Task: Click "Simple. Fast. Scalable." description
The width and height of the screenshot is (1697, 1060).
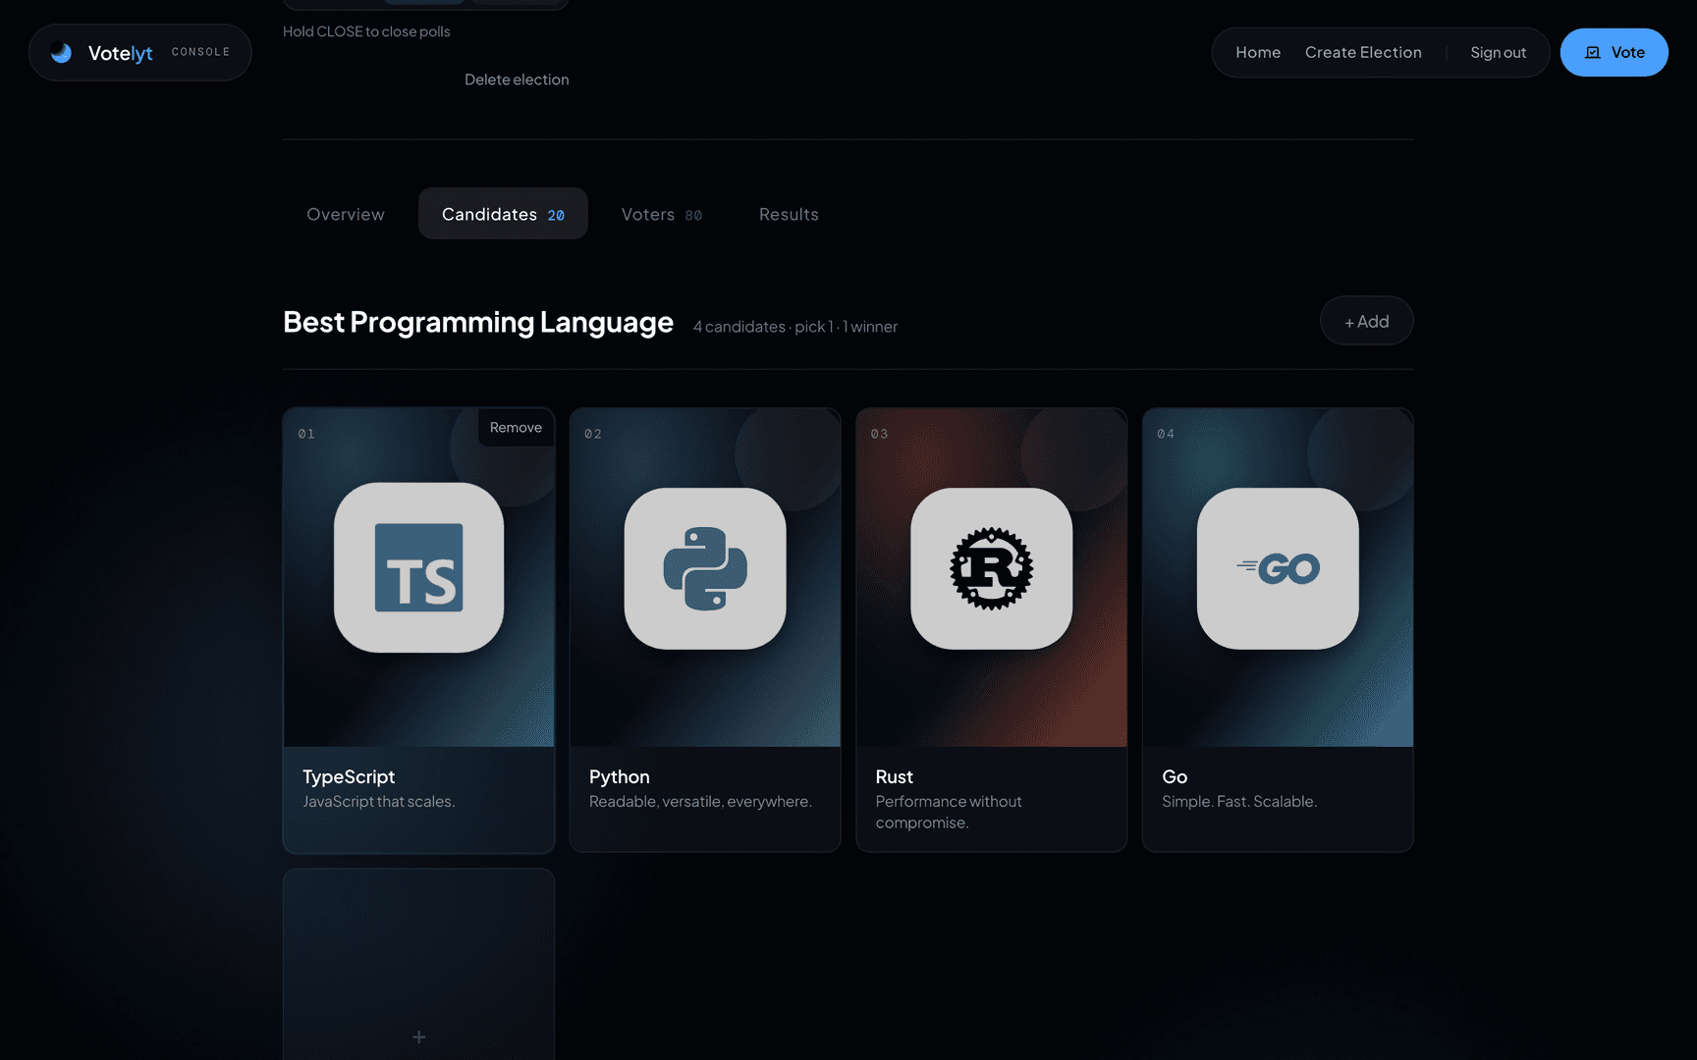Action: [x=1239, y=802]
